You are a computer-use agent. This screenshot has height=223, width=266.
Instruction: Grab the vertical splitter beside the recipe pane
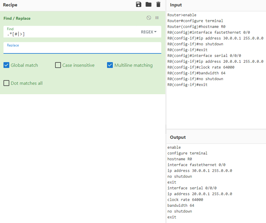coord(166,127)
